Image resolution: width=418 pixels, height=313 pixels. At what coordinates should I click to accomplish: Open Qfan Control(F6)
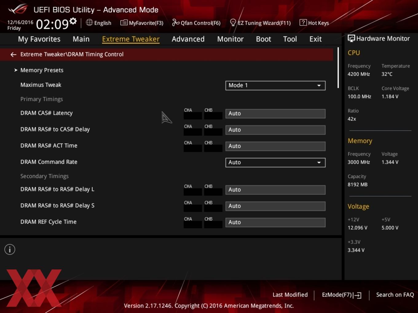point(196,23)
